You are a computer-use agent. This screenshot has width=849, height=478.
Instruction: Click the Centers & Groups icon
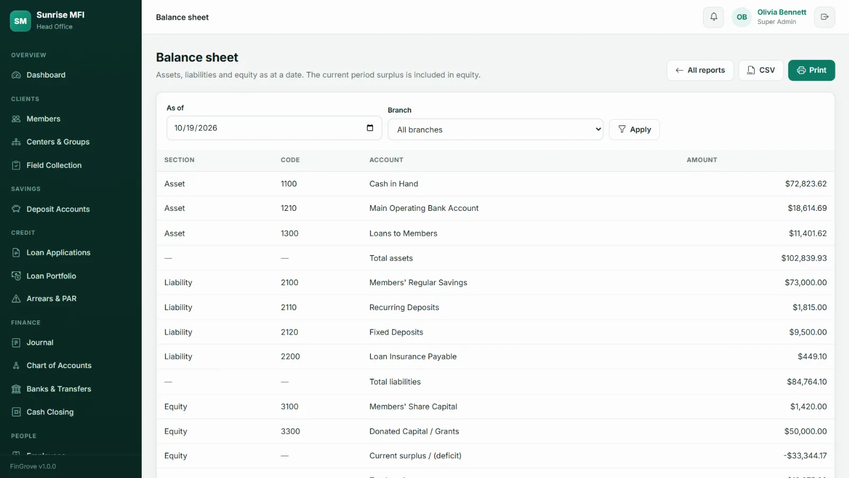click(16, 142)
